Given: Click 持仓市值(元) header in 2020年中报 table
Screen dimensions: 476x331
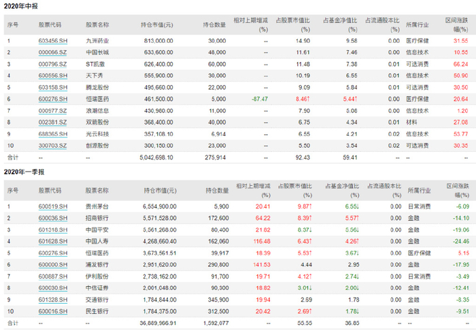Looking at the screenshot, I should pos(157,25).
